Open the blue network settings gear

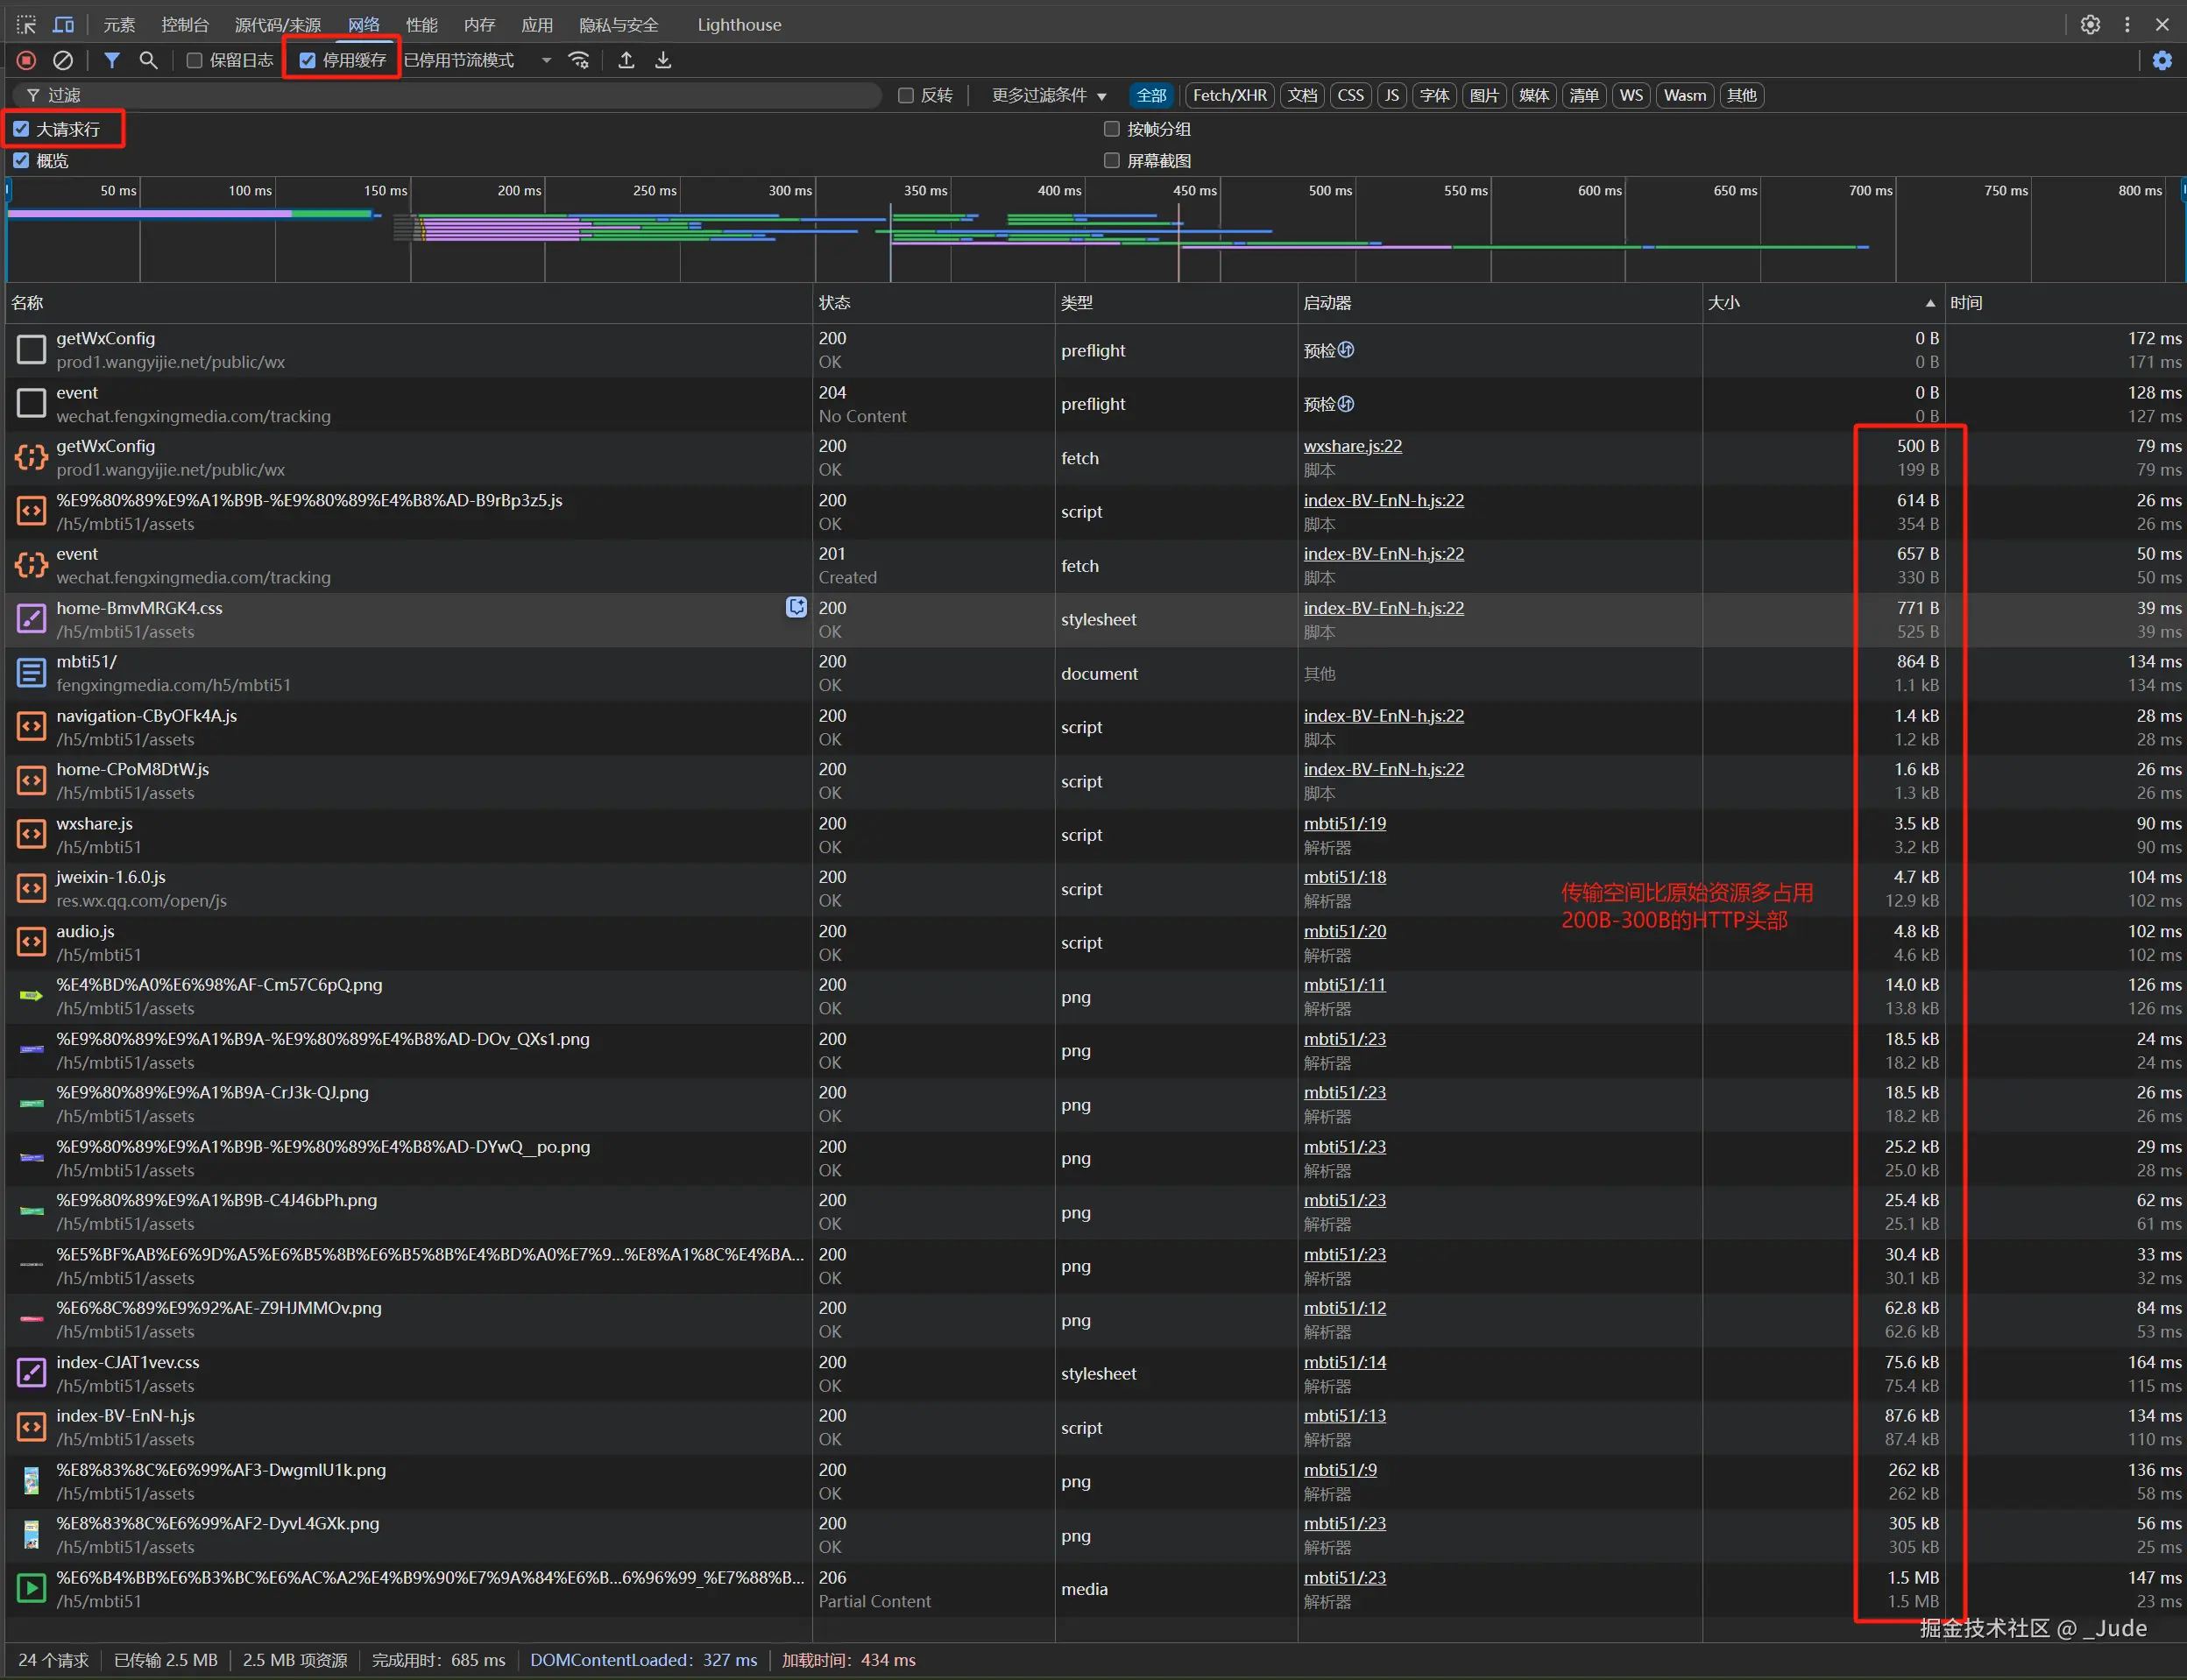tap(2162, 61)
